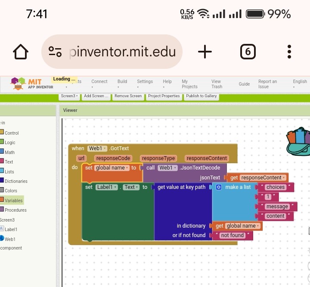
Task: Click the Viewer panel header
Action: pyautogui.click(x=185, y=111)
